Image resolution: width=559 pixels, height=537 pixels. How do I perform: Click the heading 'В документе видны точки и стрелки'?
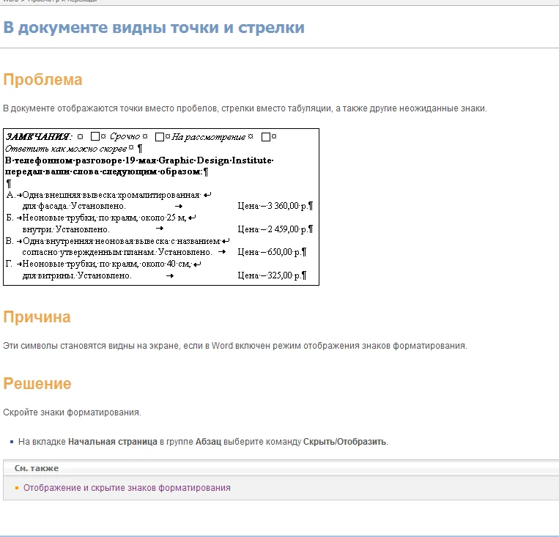pyautogui.click(x=154, y=27)
